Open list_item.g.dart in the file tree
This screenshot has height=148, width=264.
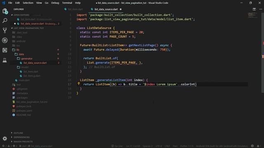(x=32, y=76)
